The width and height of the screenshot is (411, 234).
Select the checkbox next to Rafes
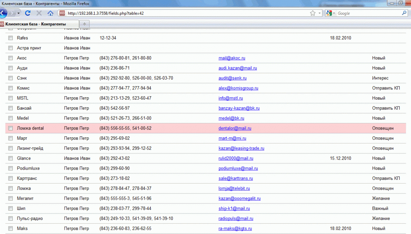point(10,38)
